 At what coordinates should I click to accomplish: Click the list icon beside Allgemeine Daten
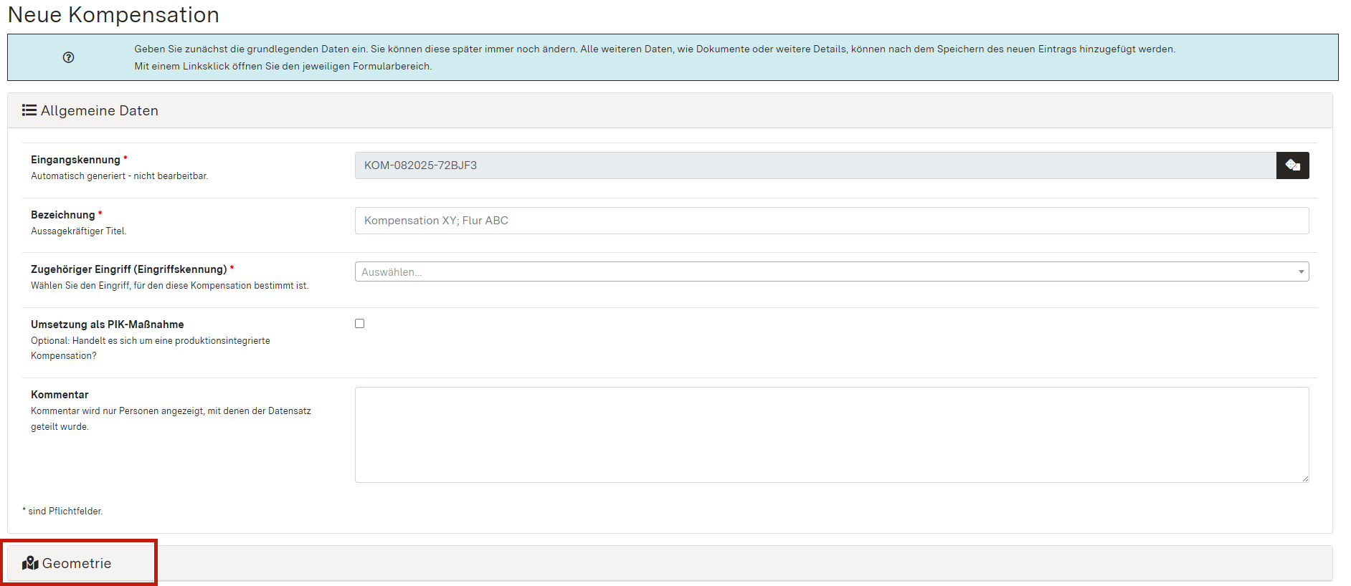coord(29,110)
